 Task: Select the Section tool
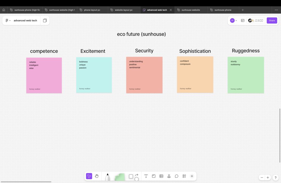point(154,176)
